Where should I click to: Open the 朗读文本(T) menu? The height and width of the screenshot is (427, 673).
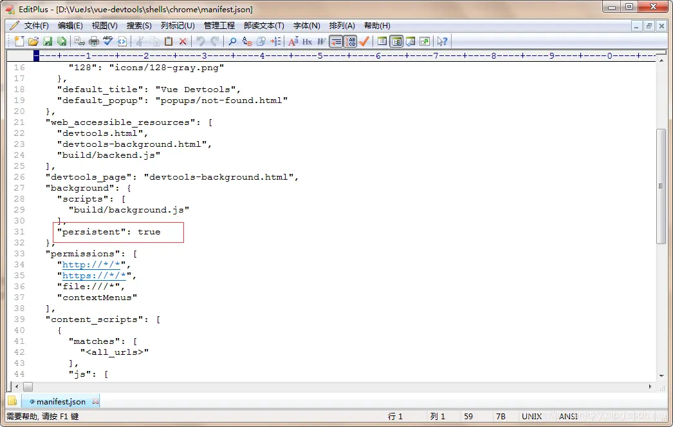(x=264, y=26)
